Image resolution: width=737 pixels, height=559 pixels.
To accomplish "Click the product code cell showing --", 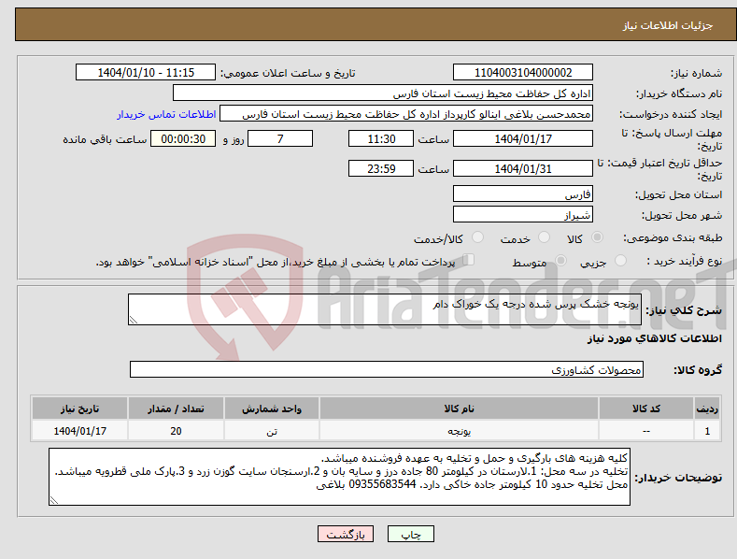I will (x=645, y=431).
